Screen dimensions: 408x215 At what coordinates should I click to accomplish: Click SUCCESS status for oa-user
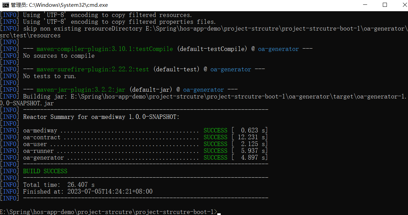coord(215,144)
